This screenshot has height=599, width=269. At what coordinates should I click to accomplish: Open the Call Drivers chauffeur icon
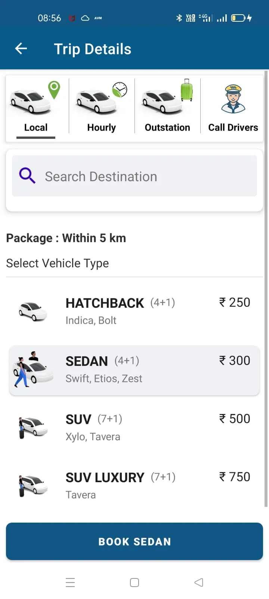click(233, 99)
